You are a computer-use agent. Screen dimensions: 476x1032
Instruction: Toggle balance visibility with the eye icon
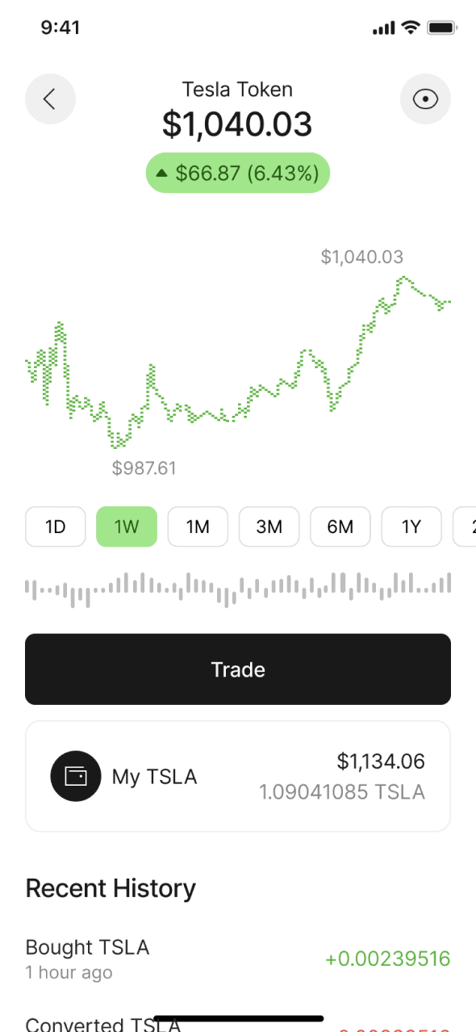425,99
